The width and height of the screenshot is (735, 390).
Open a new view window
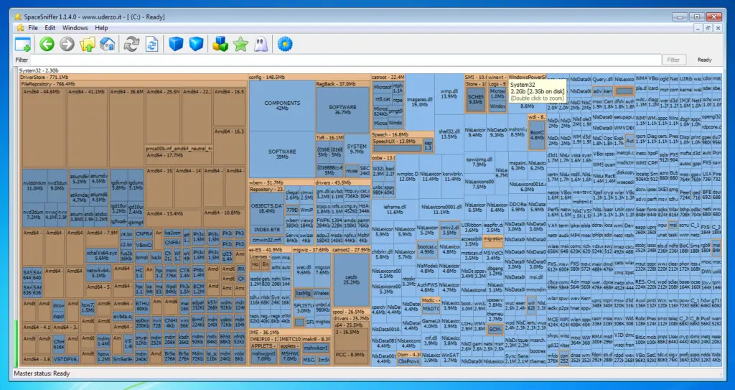tap(22, 45)
